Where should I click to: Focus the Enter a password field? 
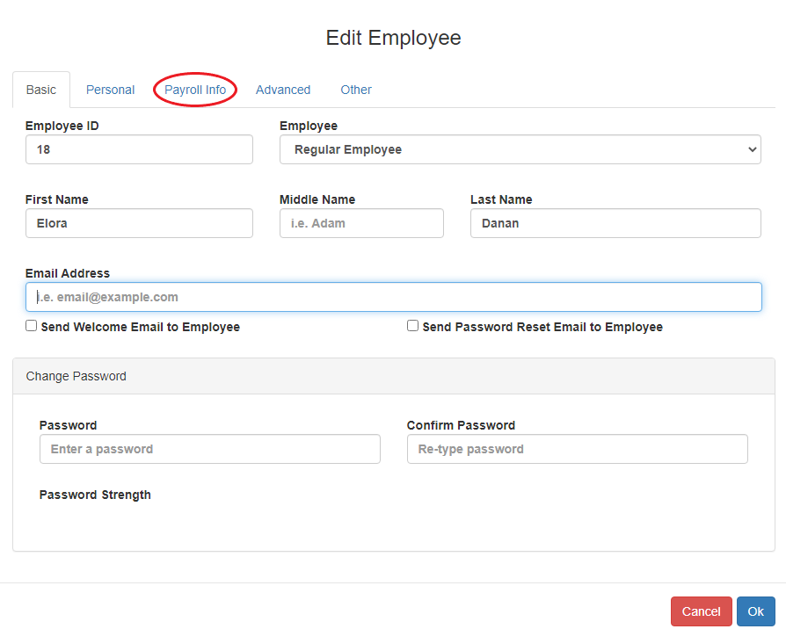[209, 449]
